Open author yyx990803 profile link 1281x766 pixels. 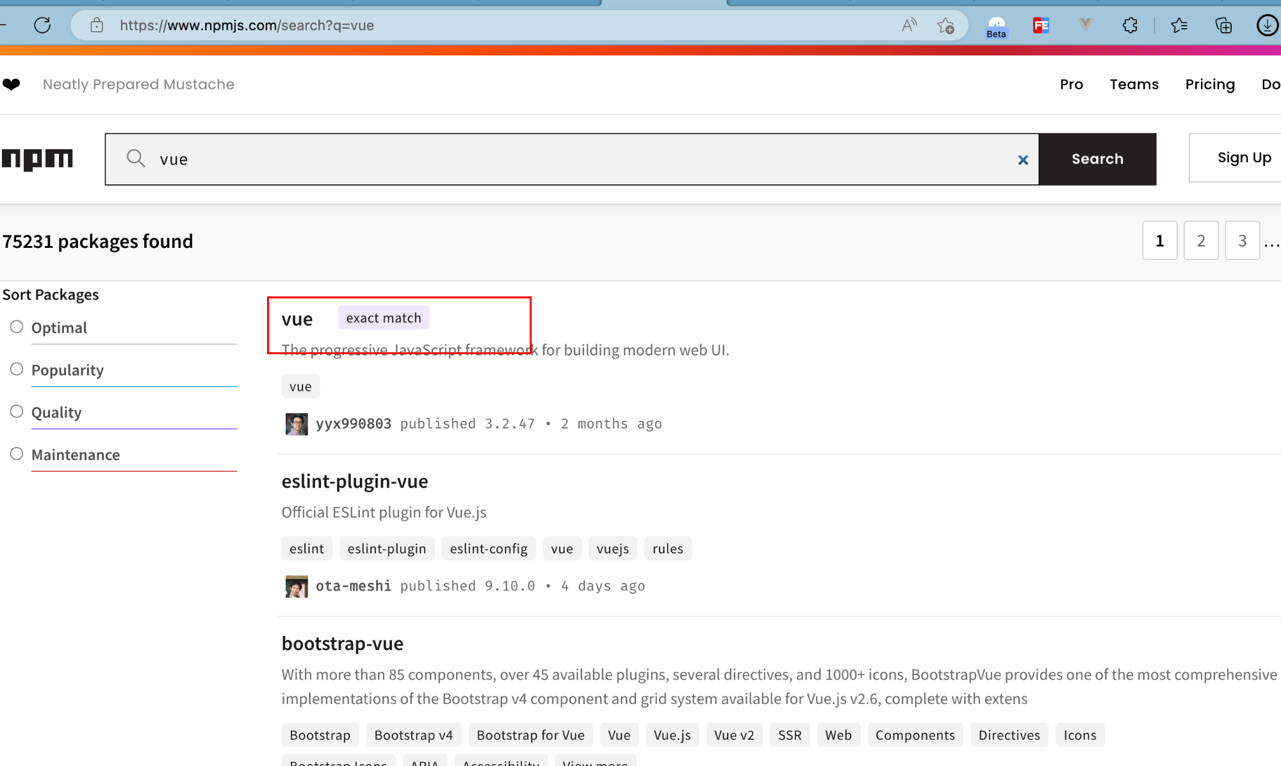pyautogui.click(x=354, y=424)
